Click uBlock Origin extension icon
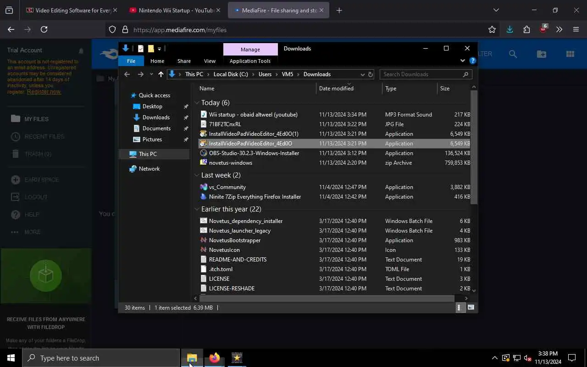Screen dimensions: 587x367 543,29
